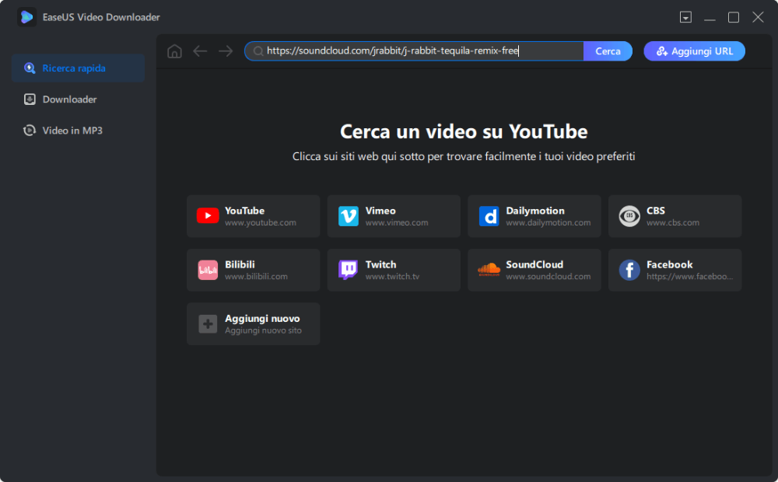
Task: Click the Vimeo shortcut icon
Action: (347, 215)
